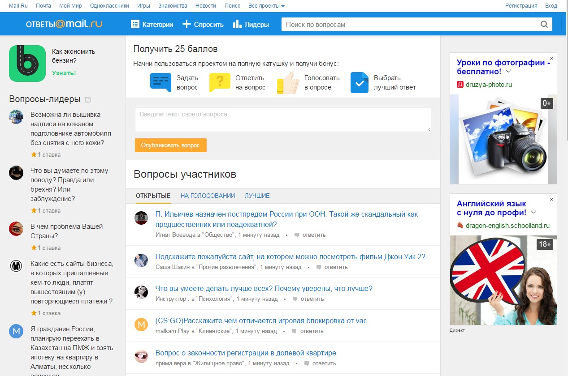The width and height of the screenshot is (568, 376).
Task: Click the green gasoline ad logo icon
Action: click(27, 64)
